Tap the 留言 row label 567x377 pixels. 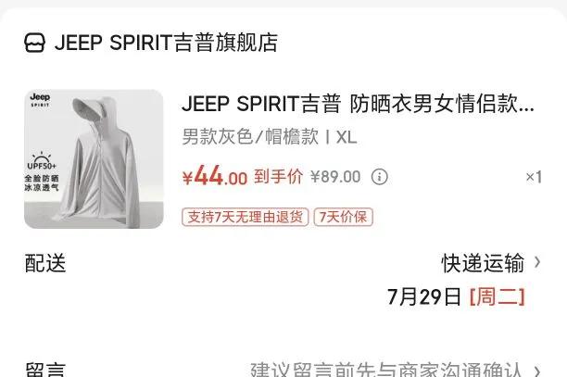(45, 370)
